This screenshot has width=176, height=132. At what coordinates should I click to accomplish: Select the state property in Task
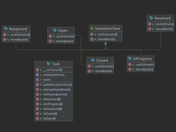point(47,80)
